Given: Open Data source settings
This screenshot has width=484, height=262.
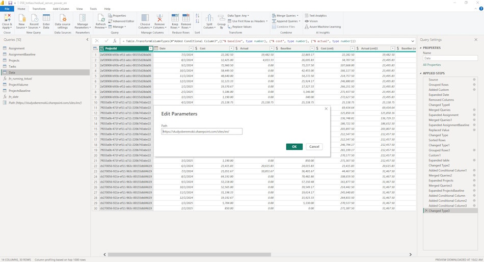Looking at the screenshot, I should 63,21.
